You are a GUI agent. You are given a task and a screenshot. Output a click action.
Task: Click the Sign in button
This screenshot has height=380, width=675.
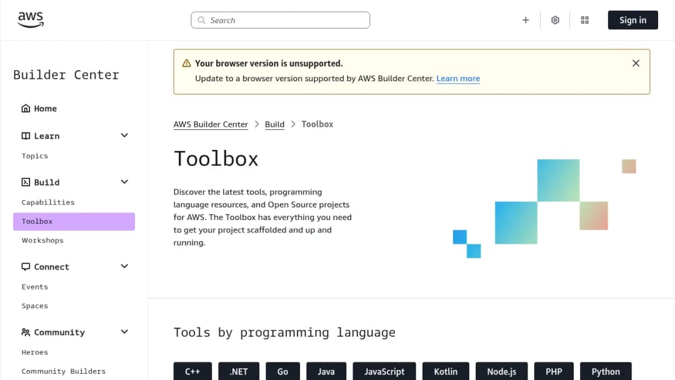632,20
